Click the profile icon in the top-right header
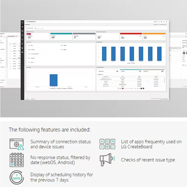This screenshot has height=187, width=187. (166, 22)
